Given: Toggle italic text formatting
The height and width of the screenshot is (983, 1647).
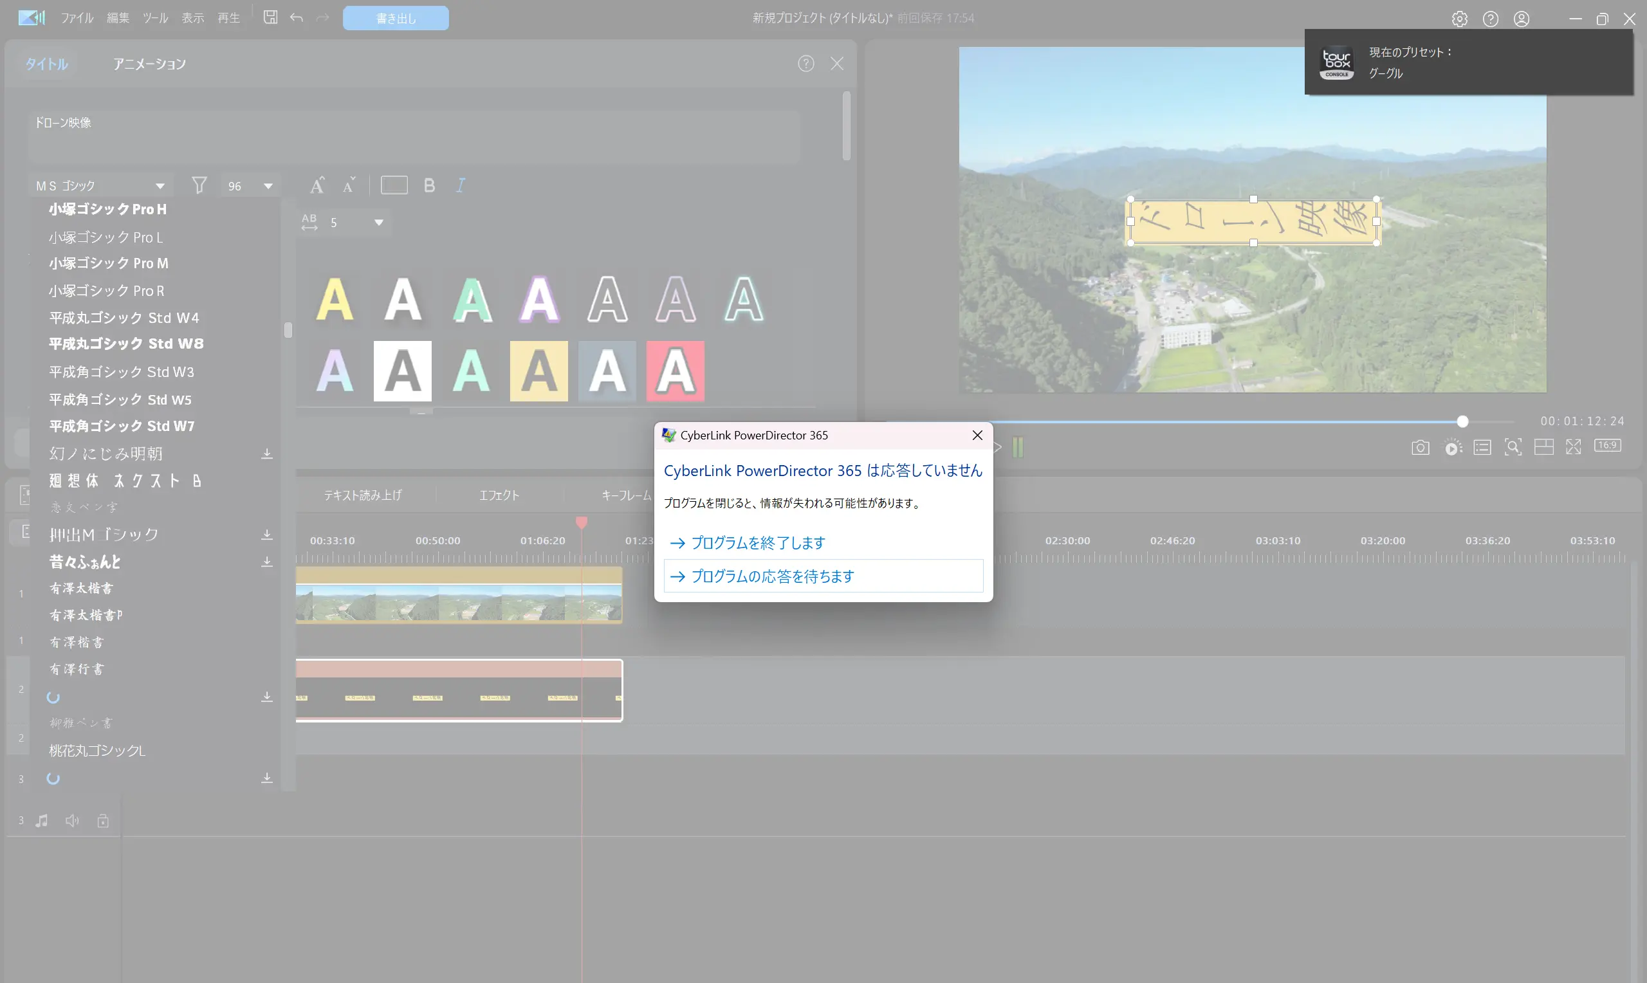Looking at the screenshot, I should point(460,185).
